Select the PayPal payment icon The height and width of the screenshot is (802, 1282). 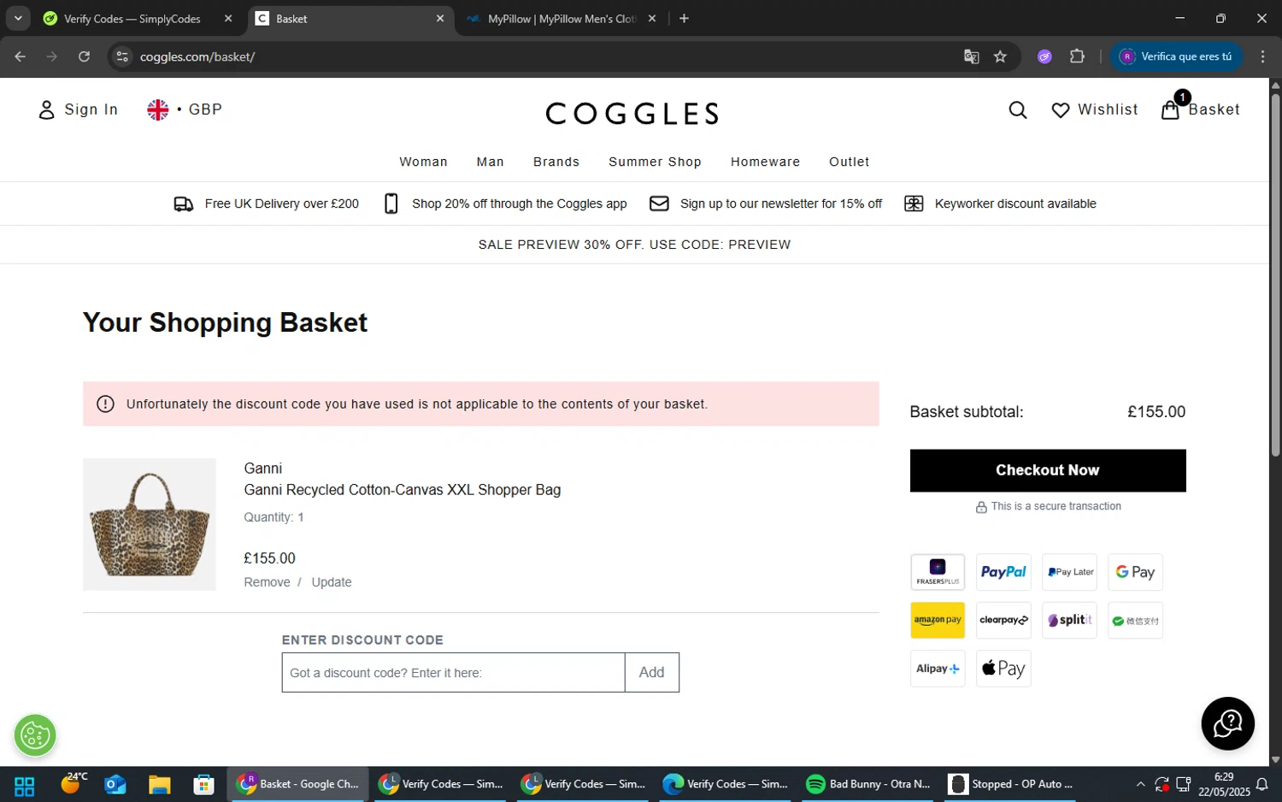(x=1003, y=572)
